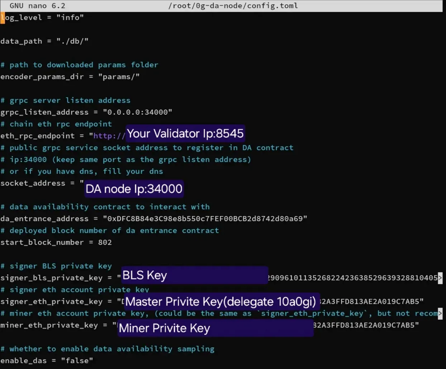Click the config.toml path in the title bar
The image size is (446, 369).
pyautogui.click(x=233, y=5)
